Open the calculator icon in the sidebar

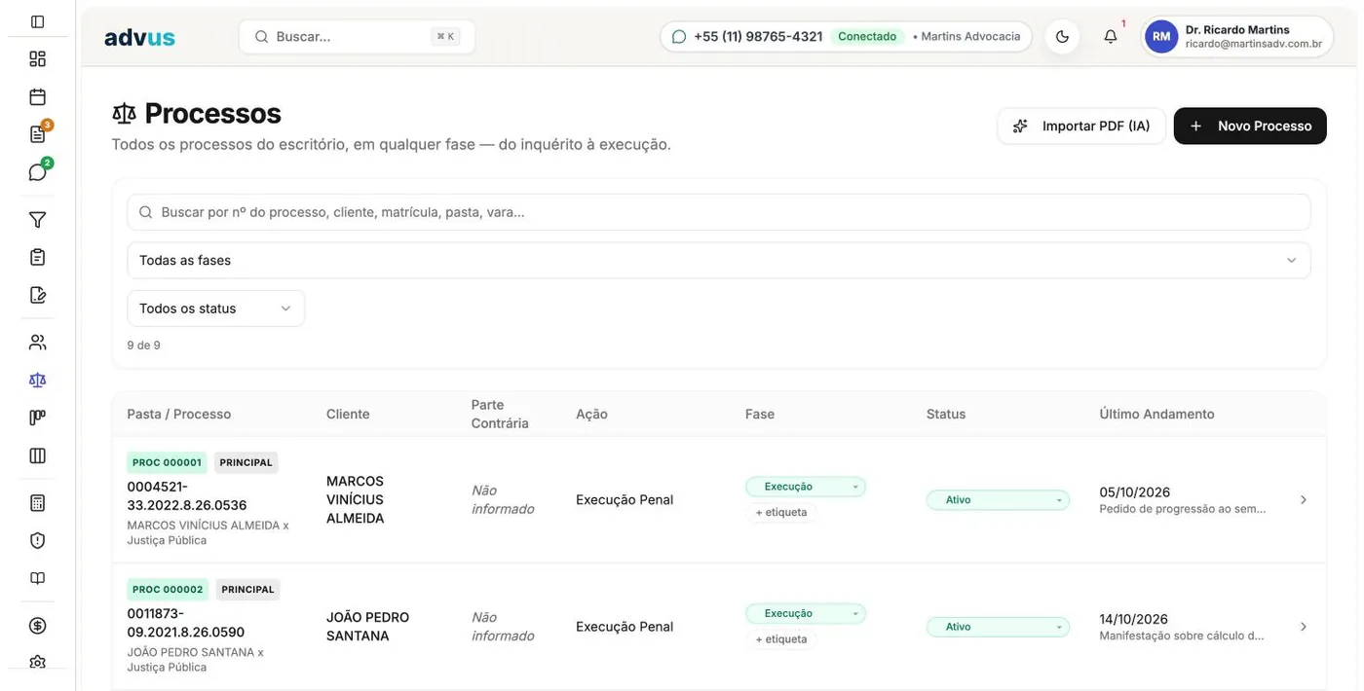pos(38,503)
